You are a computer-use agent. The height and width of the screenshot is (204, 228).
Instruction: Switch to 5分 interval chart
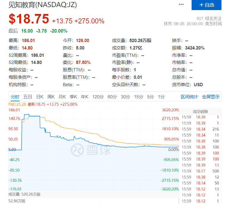coord(150,97)
